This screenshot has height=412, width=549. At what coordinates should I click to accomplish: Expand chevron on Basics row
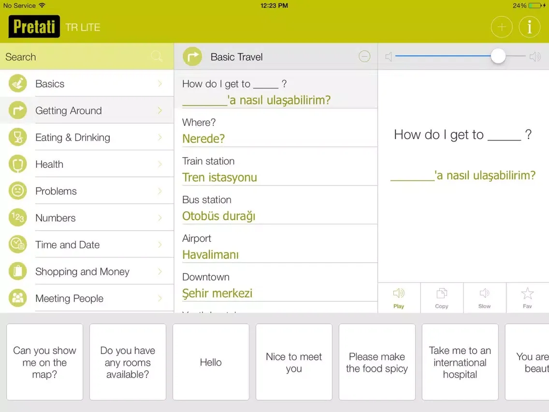(x=160, y=83)
